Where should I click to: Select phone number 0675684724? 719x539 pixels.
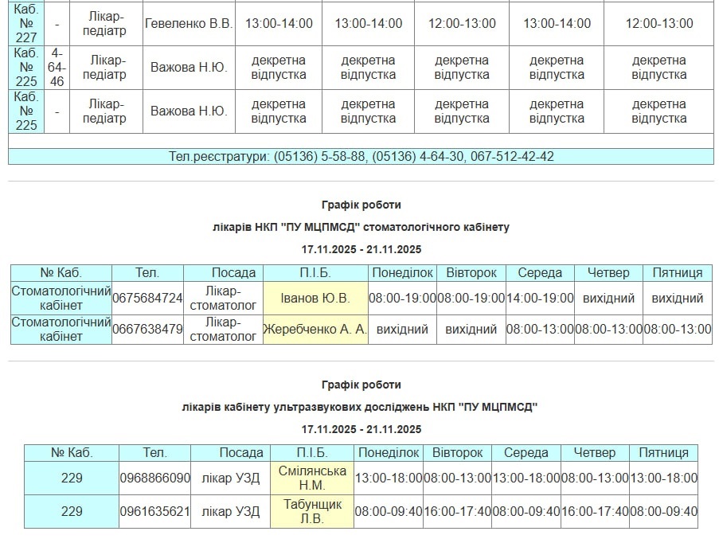(x=147, y=299)
